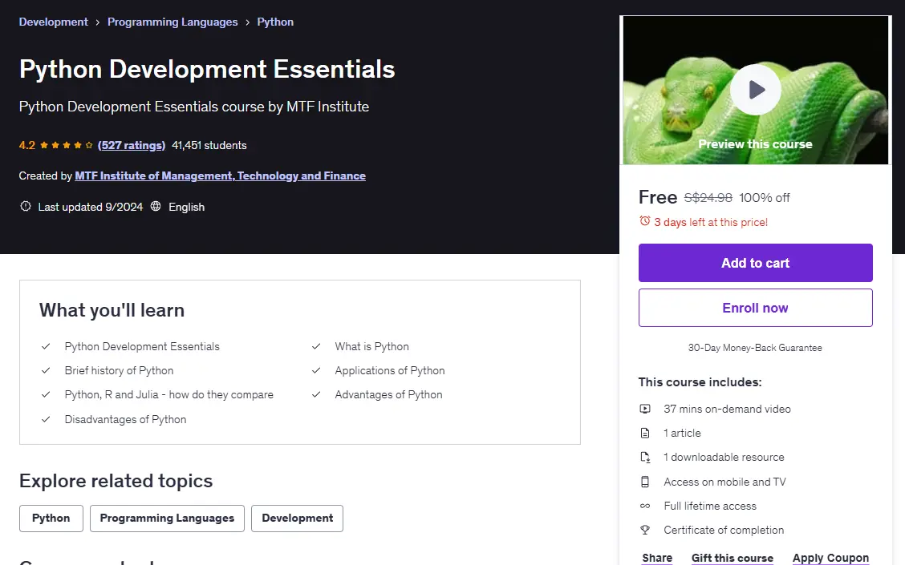Click checkmark beside Applications of Python
The image size is (905, 565).
tap(316, 371)
